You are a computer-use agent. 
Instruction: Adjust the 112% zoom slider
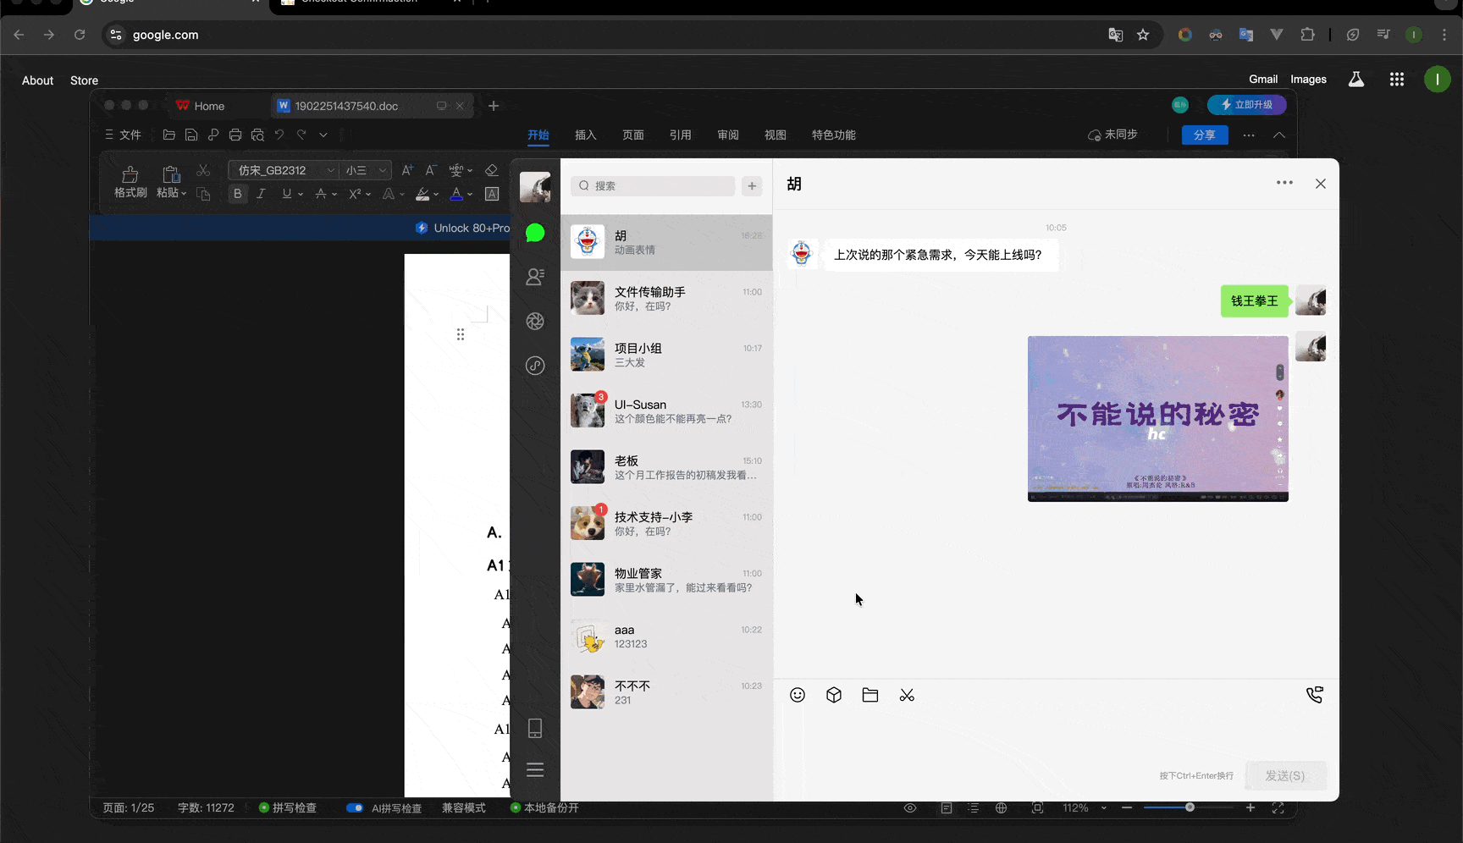pyautogui.click(x=1189, y=807)
